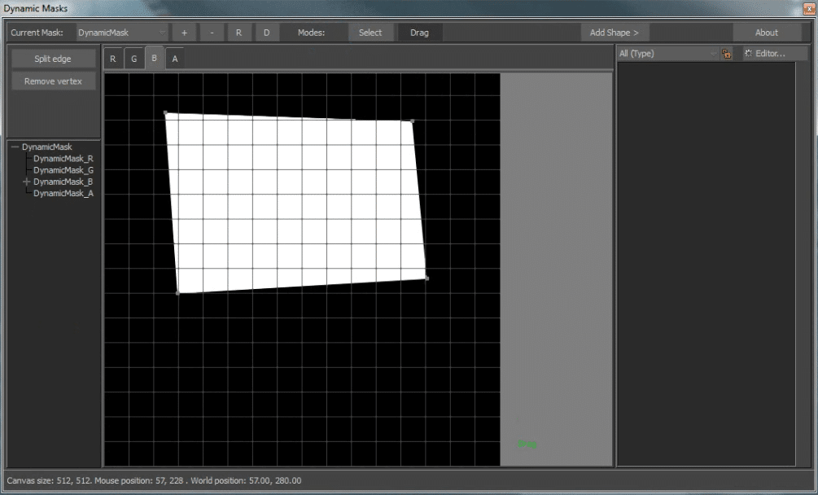
Task: Click the minus button to remove mask
Action: click(212, 33)
